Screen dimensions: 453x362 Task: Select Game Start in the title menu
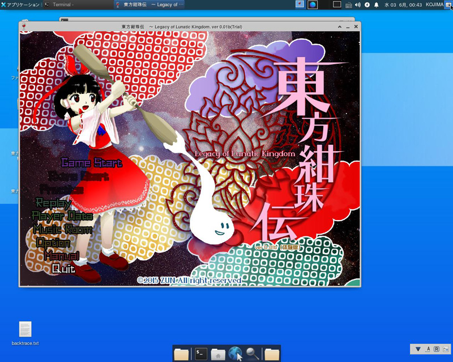point(92,162)
